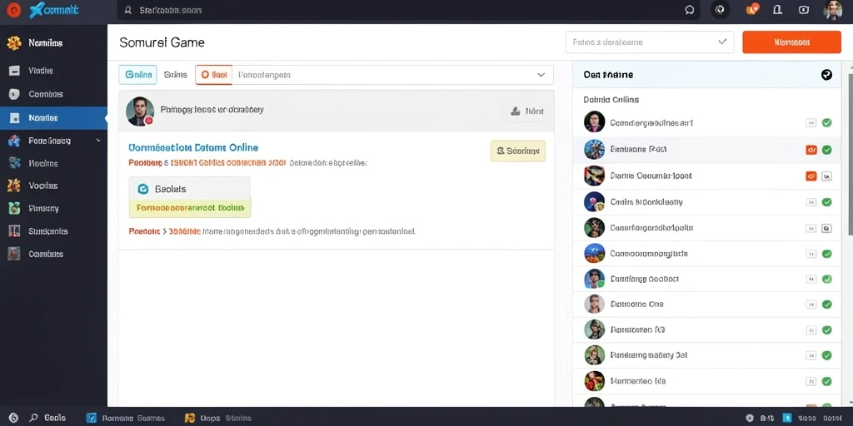Click the sidebar icon left of Vocites

(14, 186)
